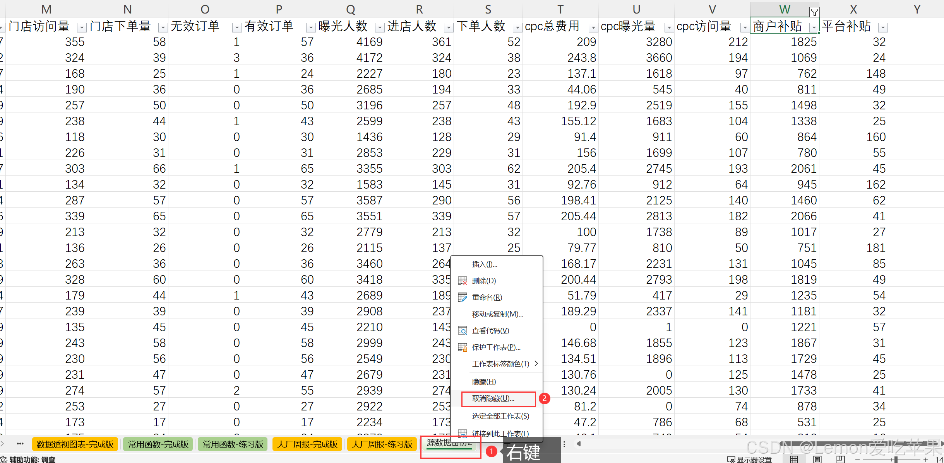Open filter dropdown for 有效订单
The image size is (944, 463).
point(310,27)
